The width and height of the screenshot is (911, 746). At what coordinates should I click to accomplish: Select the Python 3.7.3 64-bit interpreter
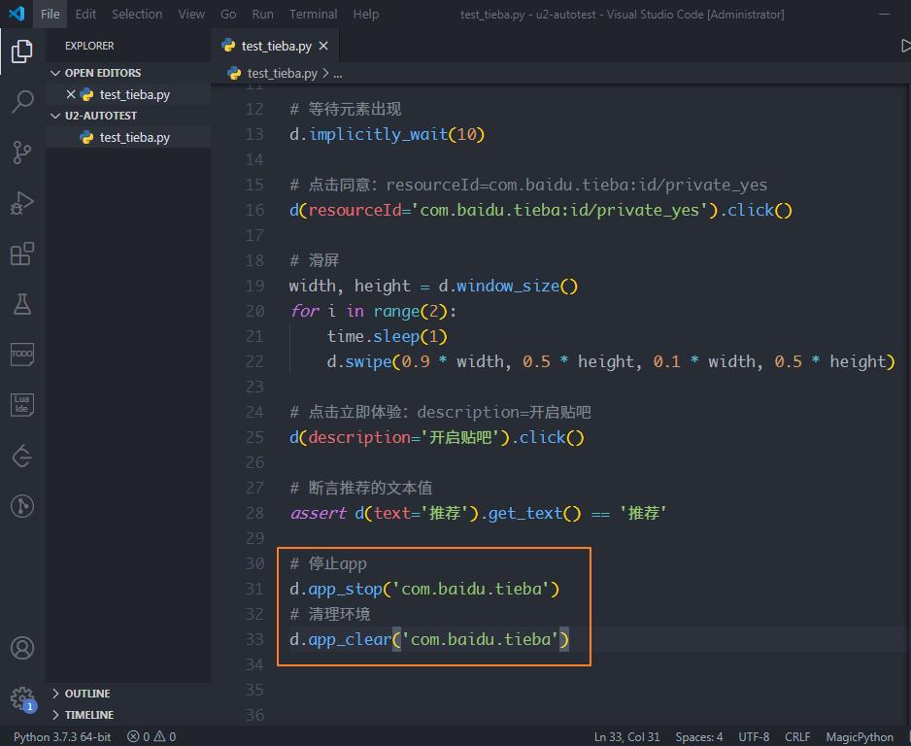point(62,736)
